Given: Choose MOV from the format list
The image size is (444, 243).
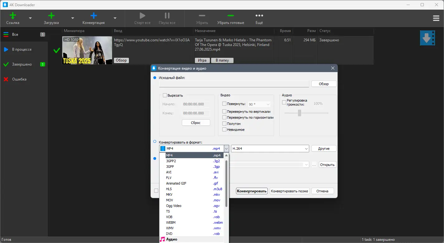Looking at the screenshot, I should [192, 200].
